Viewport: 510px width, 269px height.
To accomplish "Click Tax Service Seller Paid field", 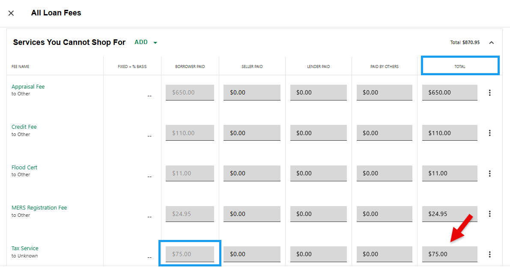I will [x=252, y=254].
